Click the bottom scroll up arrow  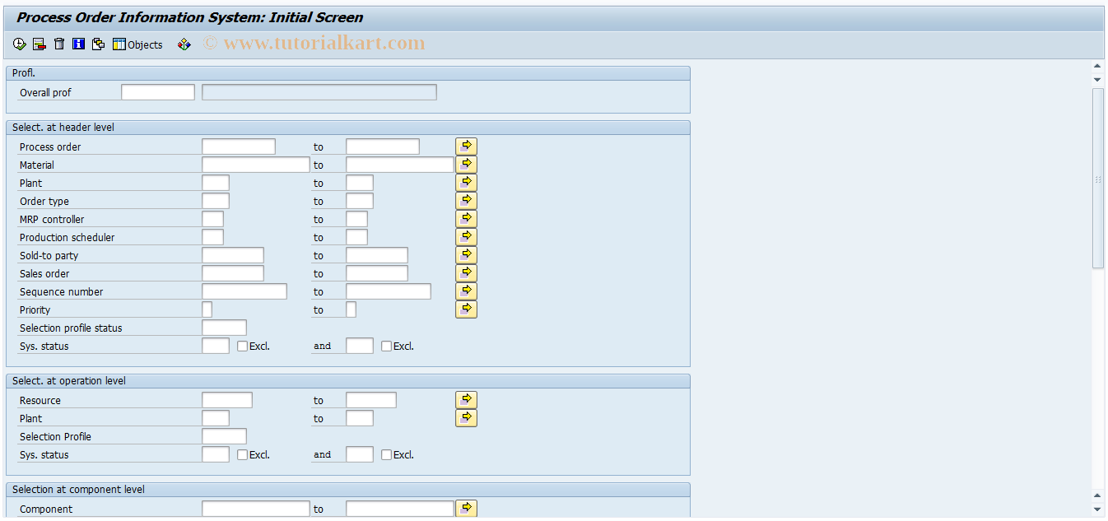pyautogui.click(x=1097, y=495)
